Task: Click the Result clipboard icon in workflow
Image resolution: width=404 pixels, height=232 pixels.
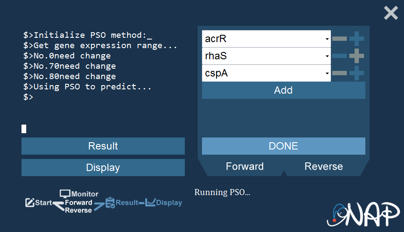Action: 110,203
